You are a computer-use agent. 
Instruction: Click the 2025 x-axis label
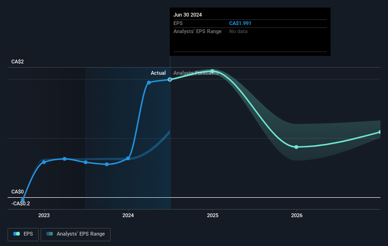pos(213,215)
